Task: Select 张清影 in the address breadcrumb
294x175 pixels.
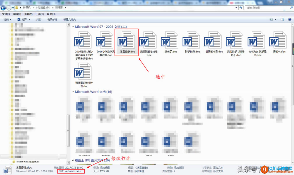Action: 59,8
